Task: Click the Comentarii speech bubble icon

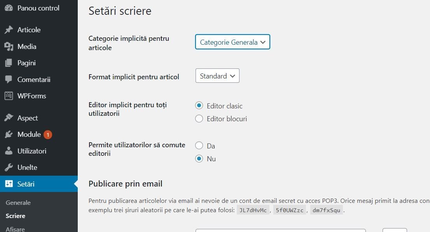Action: [9, 80]
